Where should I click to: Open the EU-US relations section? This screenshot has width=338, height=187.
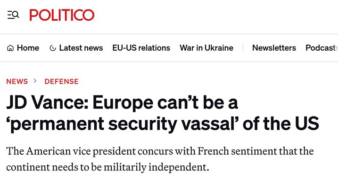tap(141, 48)
